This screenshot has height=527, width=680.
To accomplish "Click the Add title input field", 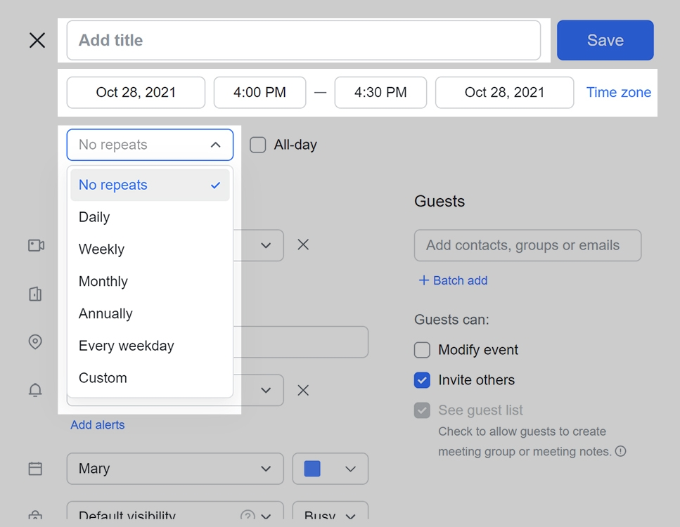I will click(304, 40).
